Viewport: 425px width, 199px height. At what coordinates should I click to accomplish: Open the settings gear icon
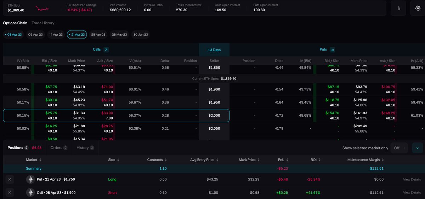[418, 8]
